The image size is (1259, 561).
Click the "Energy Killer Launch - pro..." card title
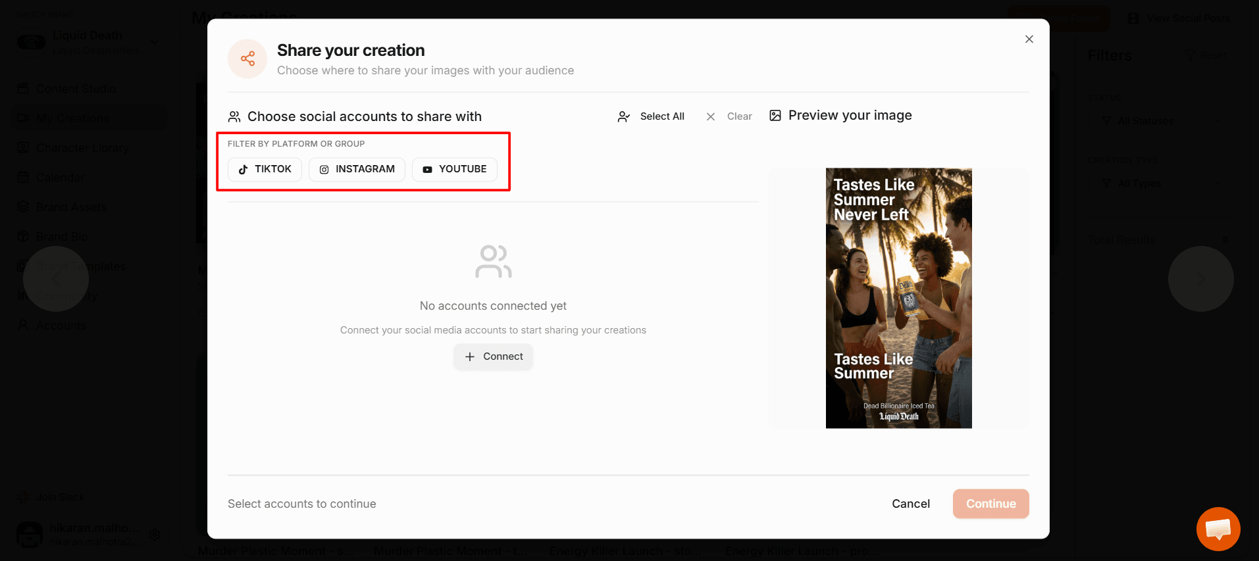802,551
